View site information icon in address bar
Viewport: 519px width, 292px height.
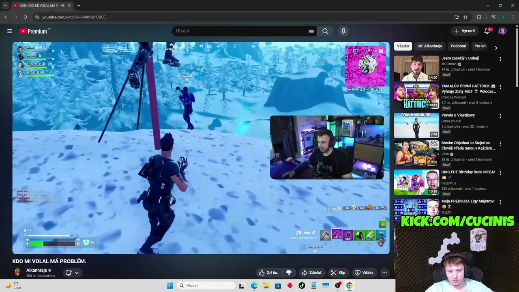pyautogui.click(x=37, y=17)
